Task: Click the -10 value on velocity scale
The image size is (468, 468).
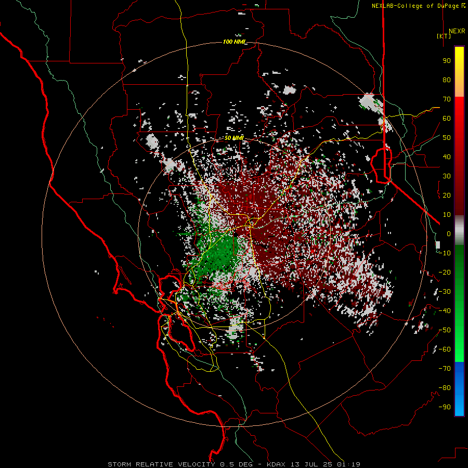Action: click(445, 253)
